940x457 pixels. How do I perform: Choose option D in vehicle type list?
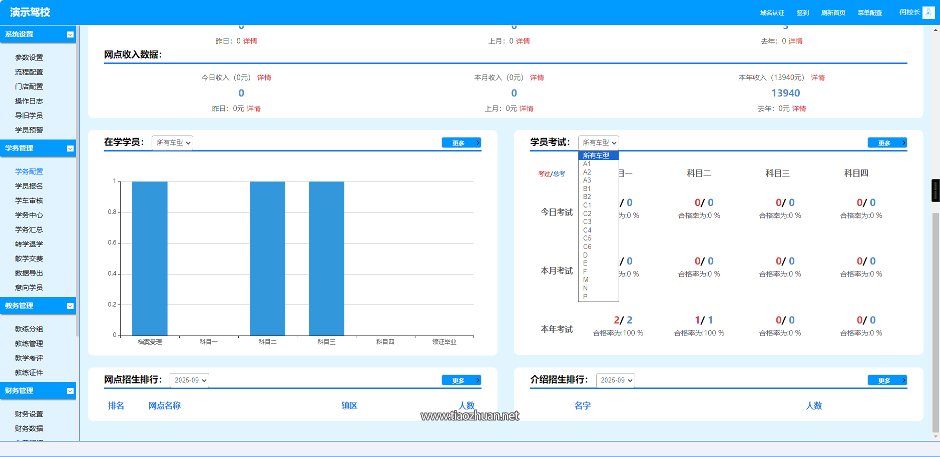point(598,255)
